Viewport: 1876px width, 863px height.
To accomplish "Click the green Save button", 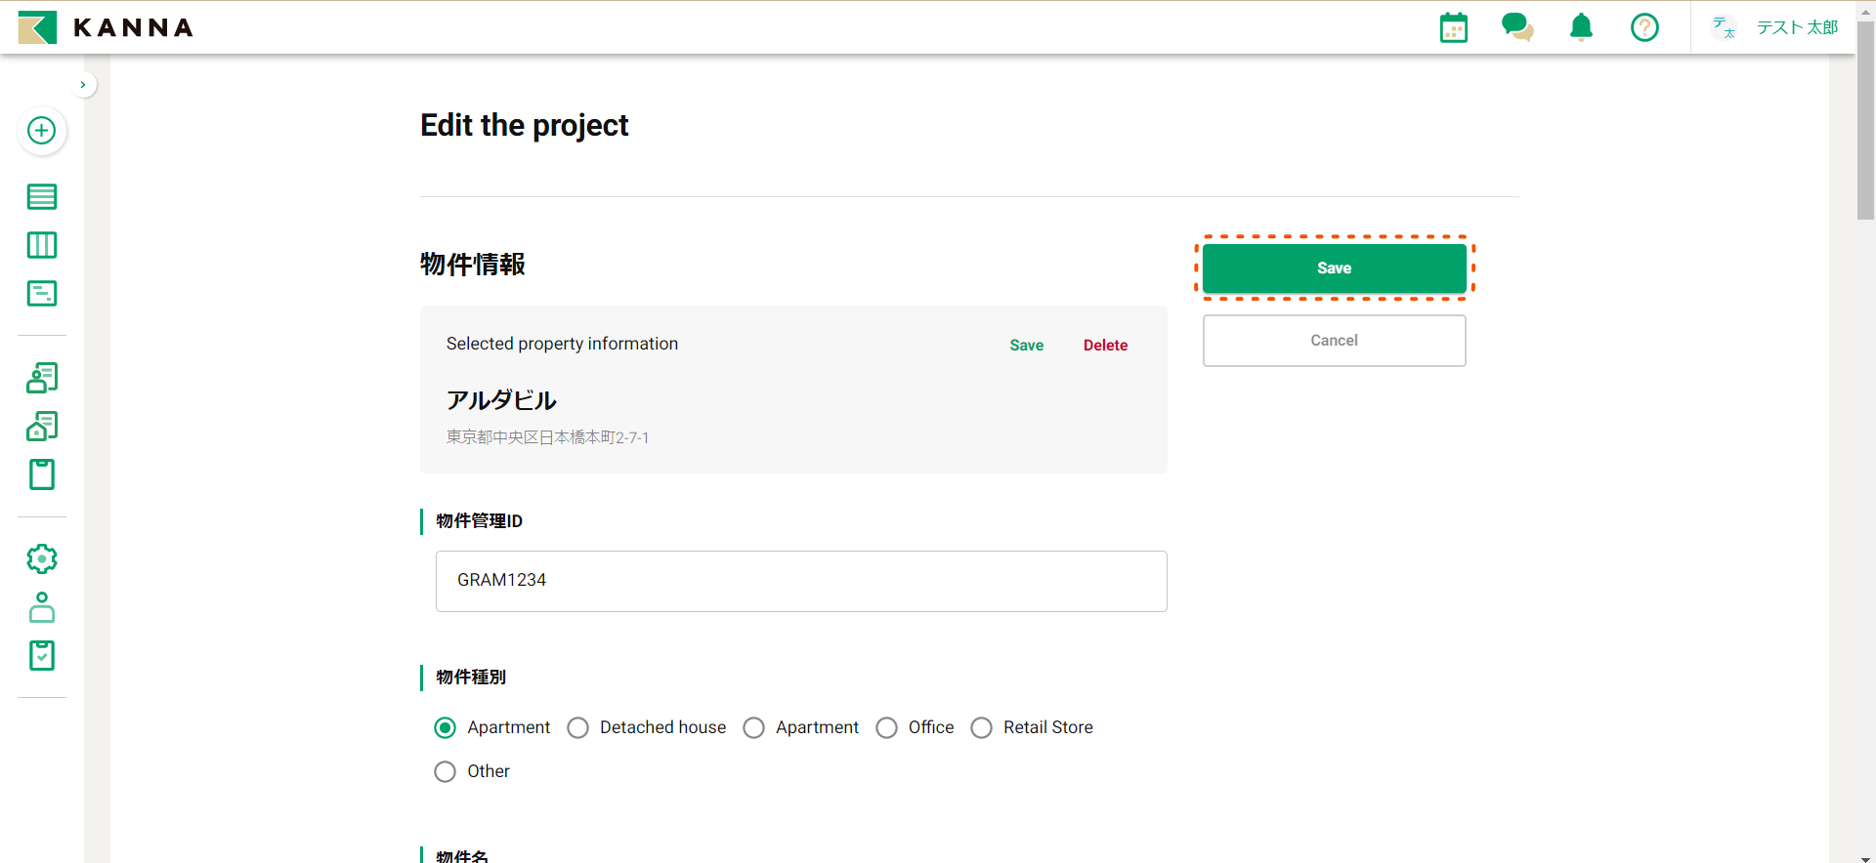I will pos(1334,268).
